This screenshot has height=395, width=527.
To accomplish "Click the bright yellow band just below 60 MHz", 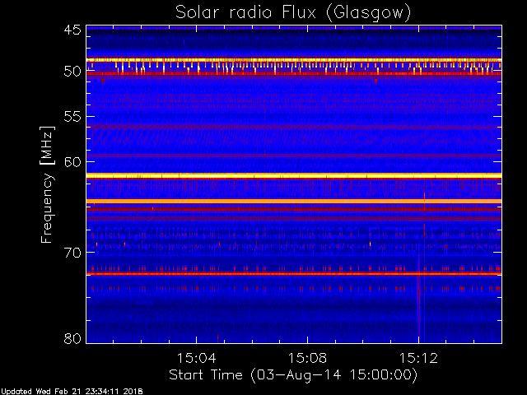I will tap(294, 175).
